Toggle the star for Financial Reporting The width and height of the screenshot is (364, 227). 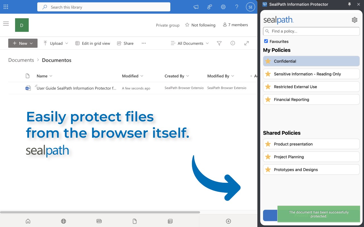click(x=268, y=99)
